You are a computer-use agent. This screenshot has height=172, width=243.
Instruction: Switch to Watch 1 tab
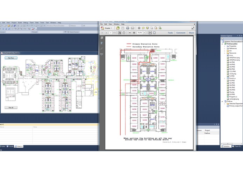(19, 146)
